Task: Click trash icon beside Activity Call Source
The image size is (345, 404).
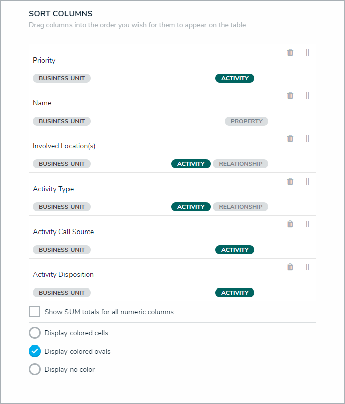Action: pyautogui.click(x=290, y=224)
